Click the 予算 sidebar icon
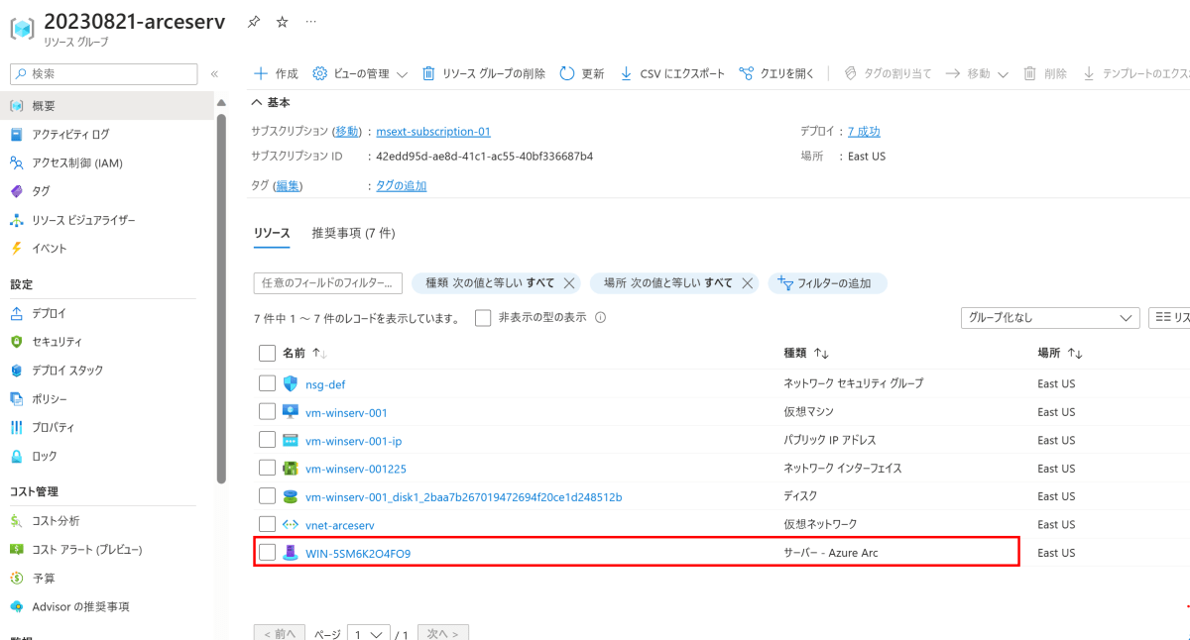 coord(16,579)
